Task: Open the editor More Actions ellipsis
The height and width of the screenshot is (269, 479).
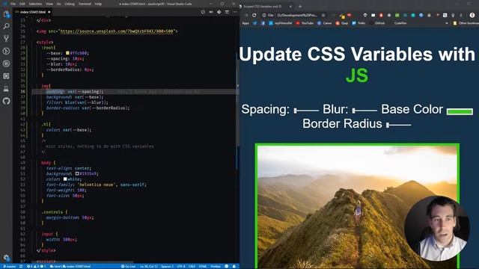Action: tap(235, 12)
